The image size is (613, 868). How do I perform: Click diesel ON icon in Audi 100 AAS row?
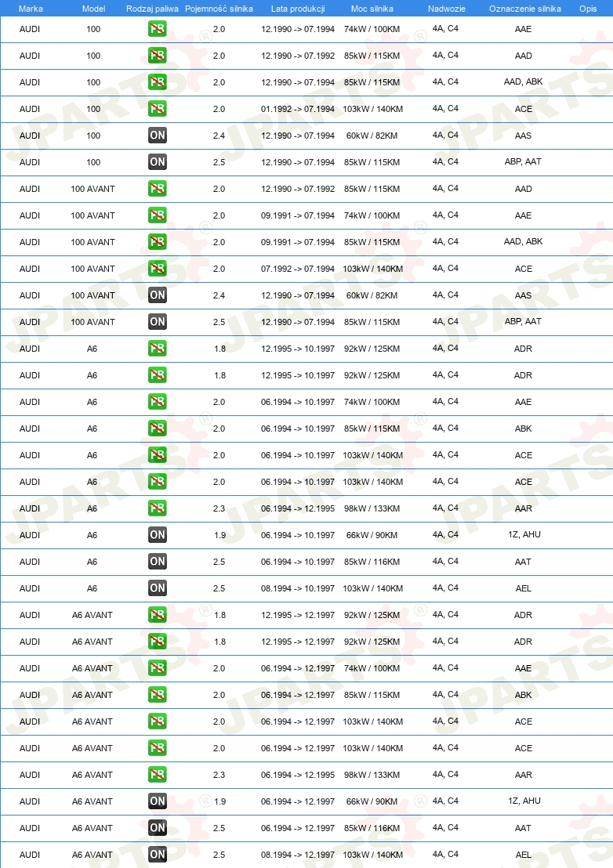click(158, 135)
